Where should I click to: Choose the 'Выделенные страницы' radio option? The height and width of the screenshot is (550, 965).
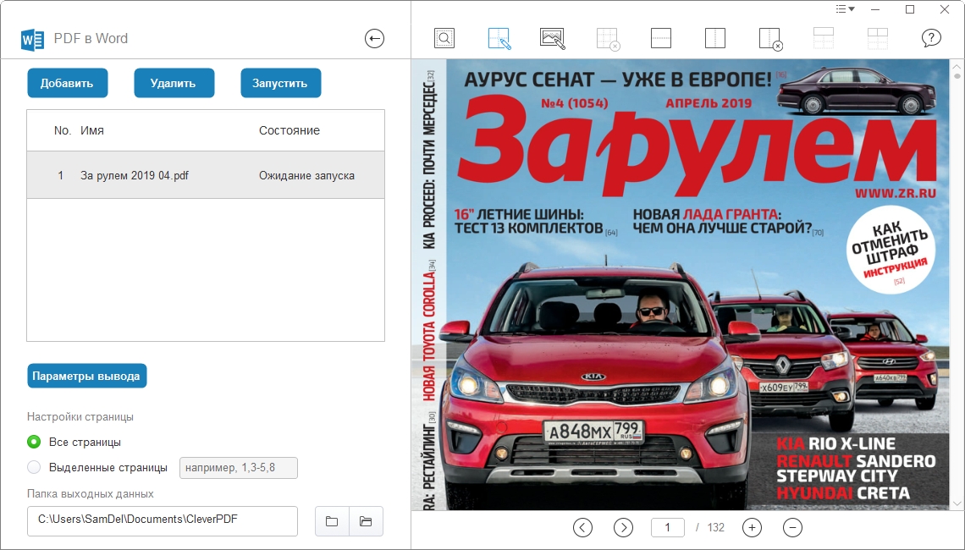(34, 467)
